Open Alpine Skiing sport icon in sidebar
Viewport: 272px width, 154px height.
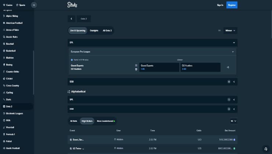pyautogui.click(x=4, y=16)
